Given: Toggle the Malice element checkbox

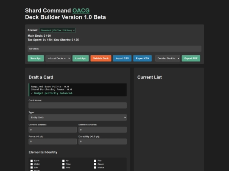Looking at the screenshot, I should (x=95, y=168).
